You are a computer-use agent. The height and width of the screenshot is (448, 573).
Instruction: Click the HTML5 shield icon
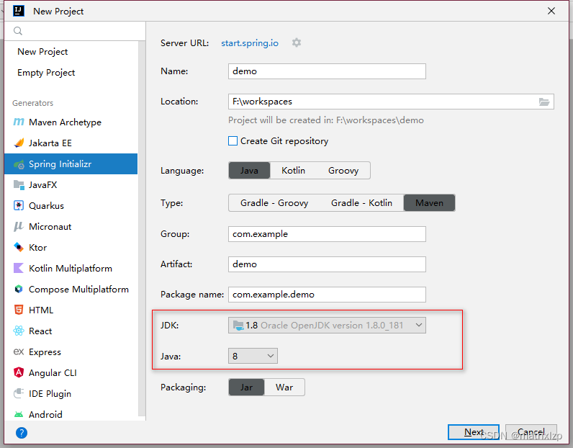click(x=19, y=310)
